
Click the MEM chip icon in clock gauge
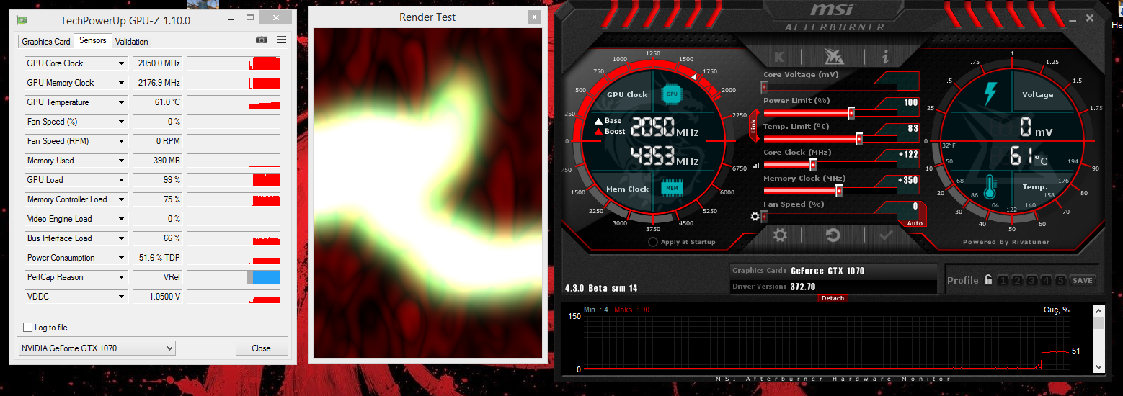pyautogui.click(x=672, y=188)
